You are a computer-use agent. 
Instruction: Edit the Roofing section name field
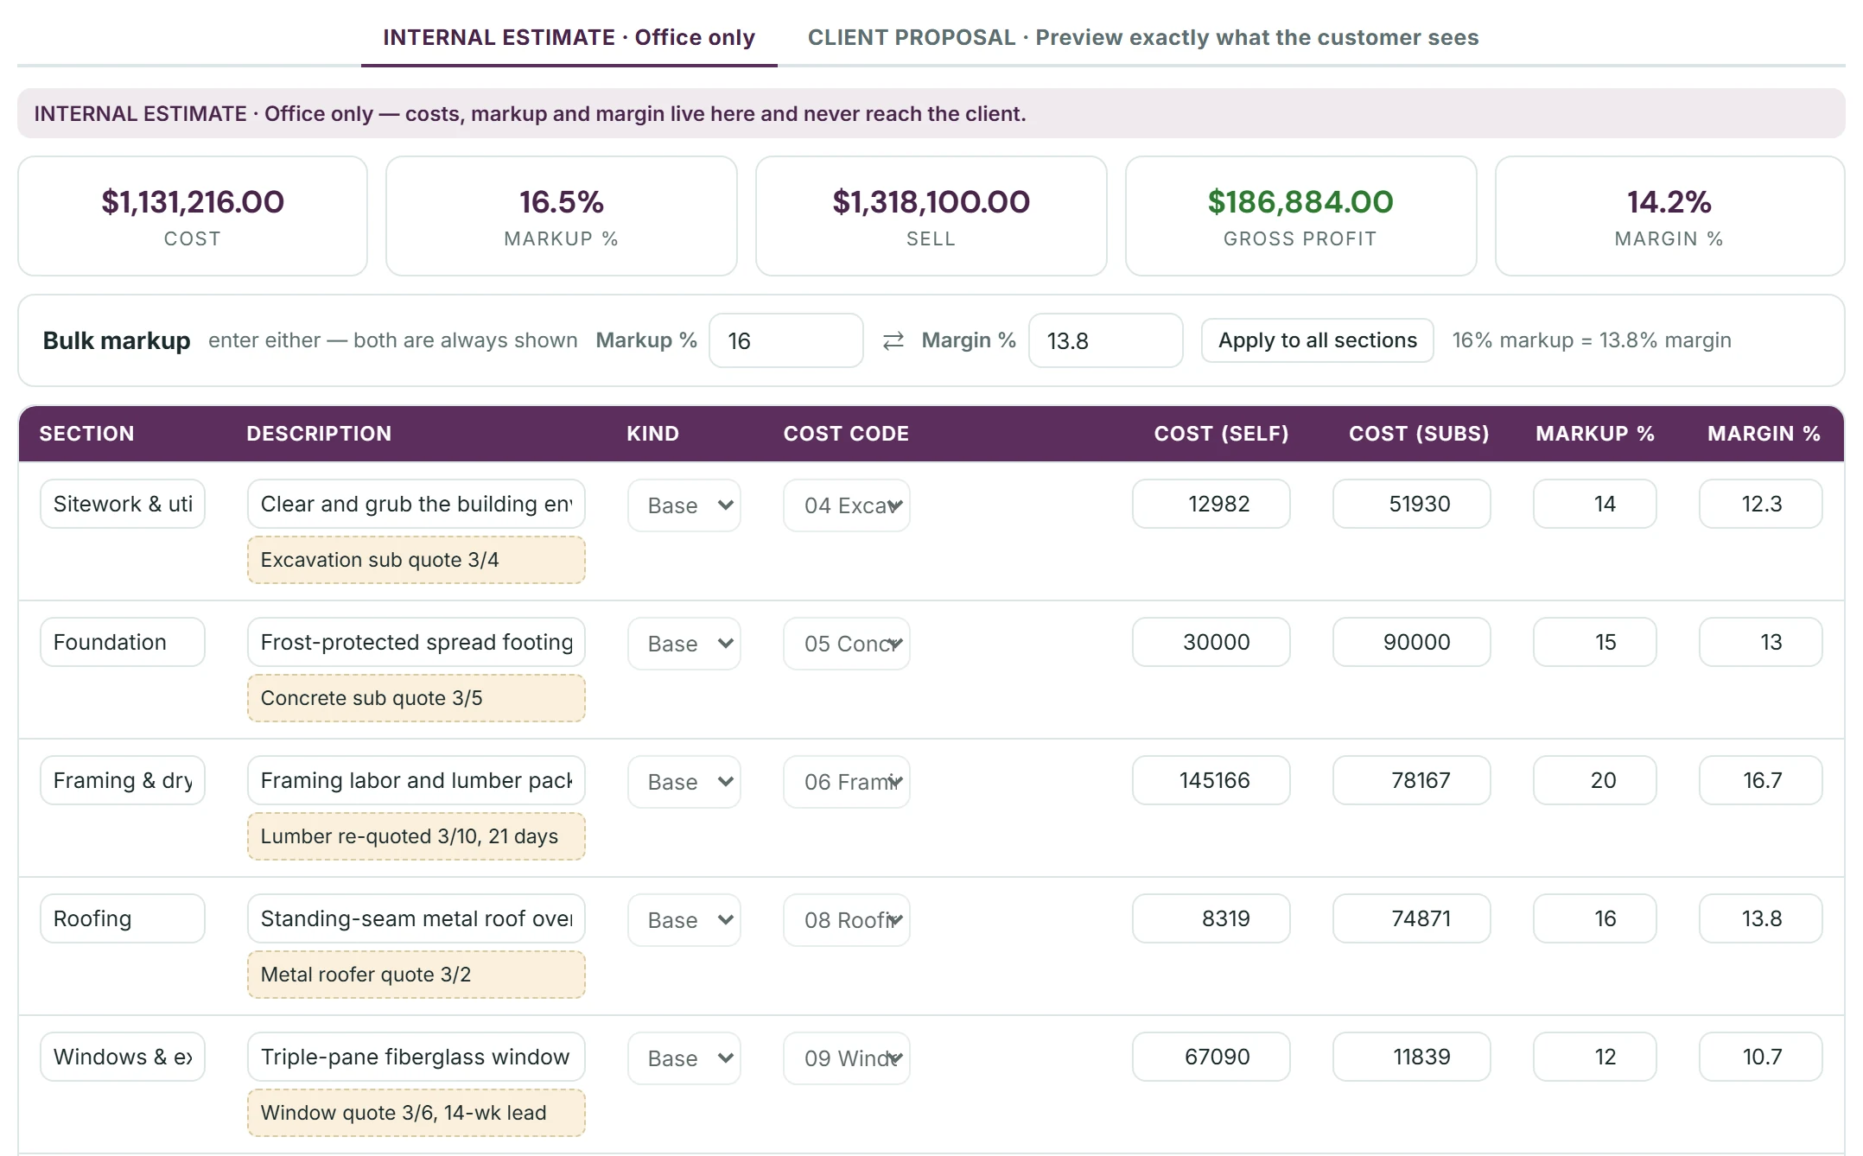pos(123,918)
